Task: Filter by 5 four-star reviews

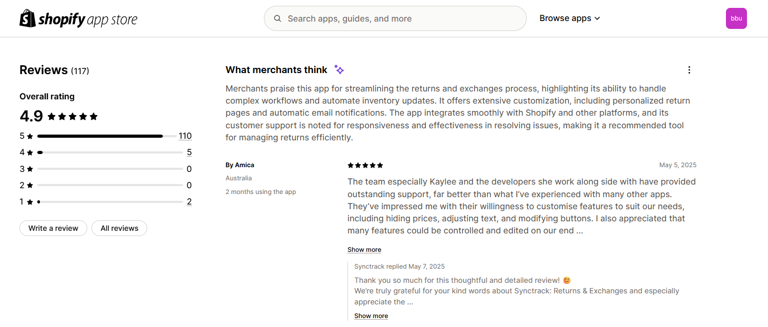Action: [189, 152]
